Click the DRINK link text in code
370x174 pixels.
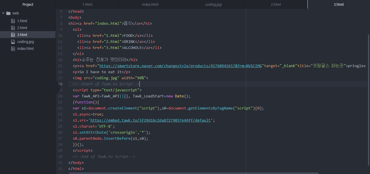click(129, 42)
